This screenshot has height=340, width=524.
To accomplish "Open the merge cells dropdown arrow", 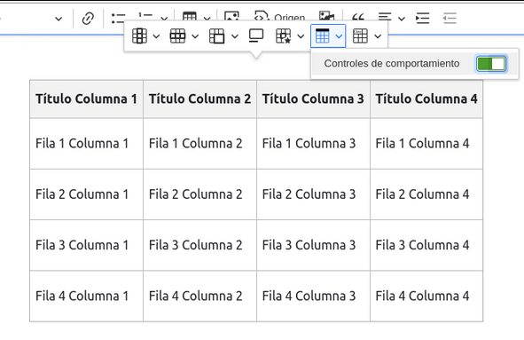I will (x=235, y=36).
